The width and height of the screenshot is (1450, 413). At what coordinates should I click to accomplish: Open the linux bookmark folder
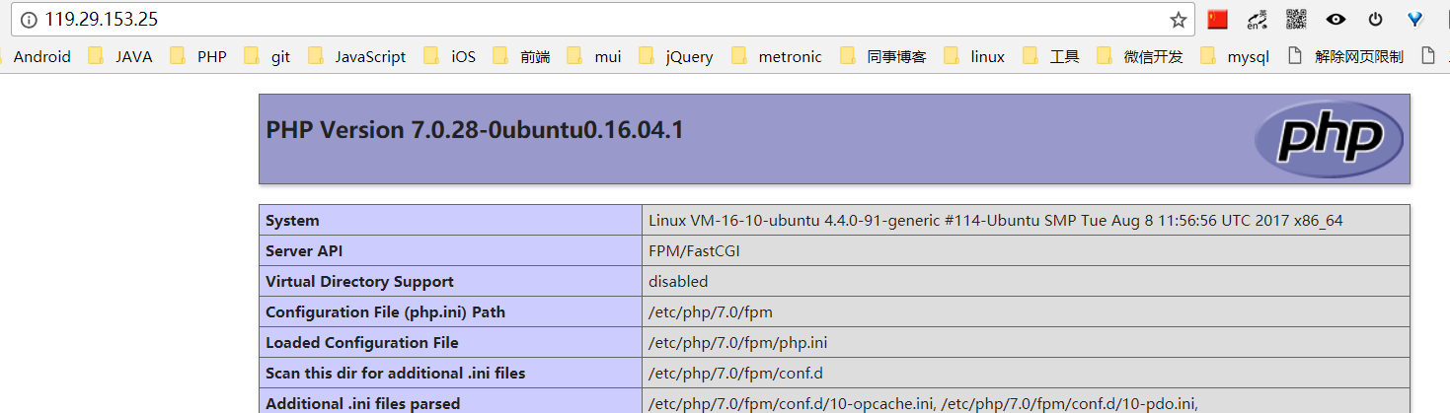point(974,56)
